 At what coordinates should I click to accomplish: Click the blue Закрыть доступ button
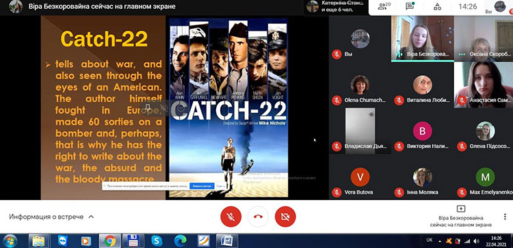pos(202,186)
